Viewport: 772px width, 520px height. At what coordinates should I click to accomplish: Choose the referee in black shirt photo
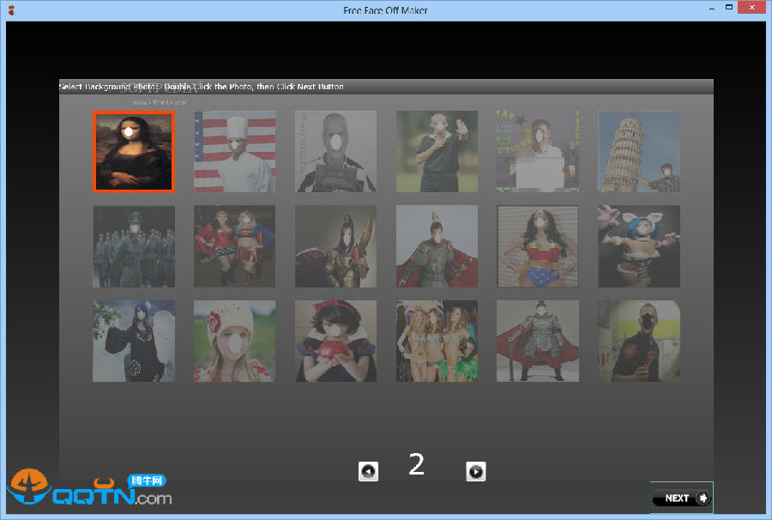pos(437,151)
